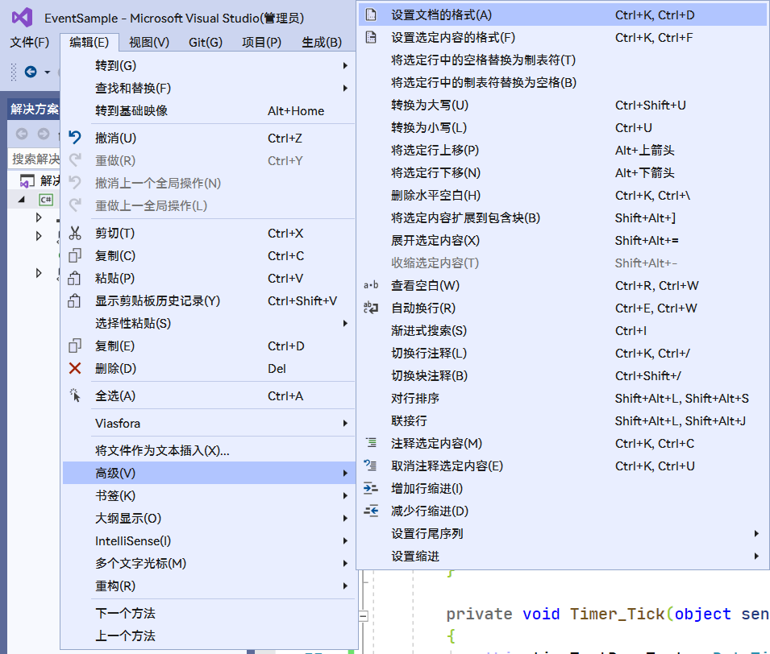The height and width of the screenshot is (654, 770).
Task: Click the decrease indent icon for 减少行缩进
Action: click(371, 511)
